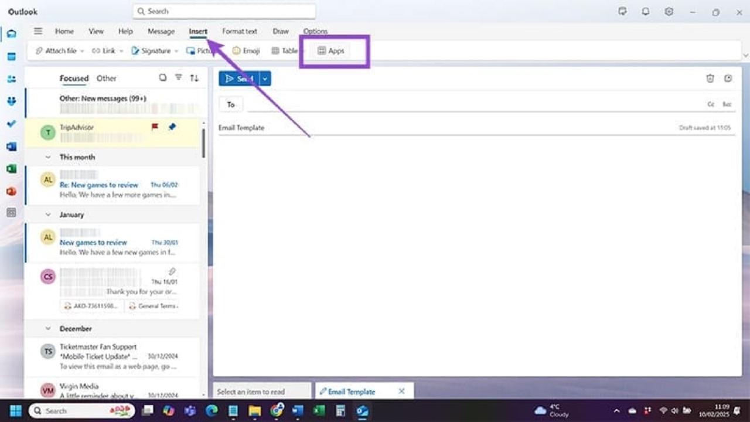
Task: Click the notifications bell icon
Action: pos(645,12)
